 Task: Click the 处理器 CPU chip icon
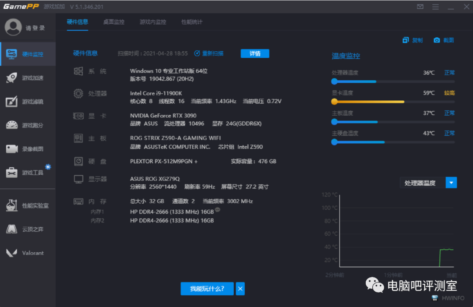(78, 93)
